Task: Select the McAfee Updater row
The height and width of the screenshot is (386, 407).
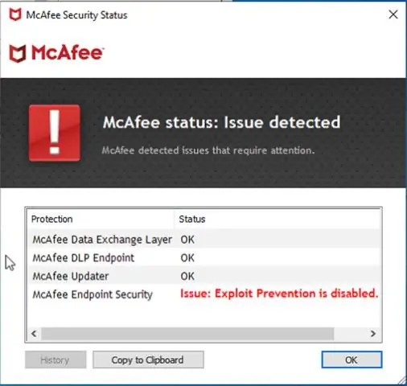Action: (203, 276)
